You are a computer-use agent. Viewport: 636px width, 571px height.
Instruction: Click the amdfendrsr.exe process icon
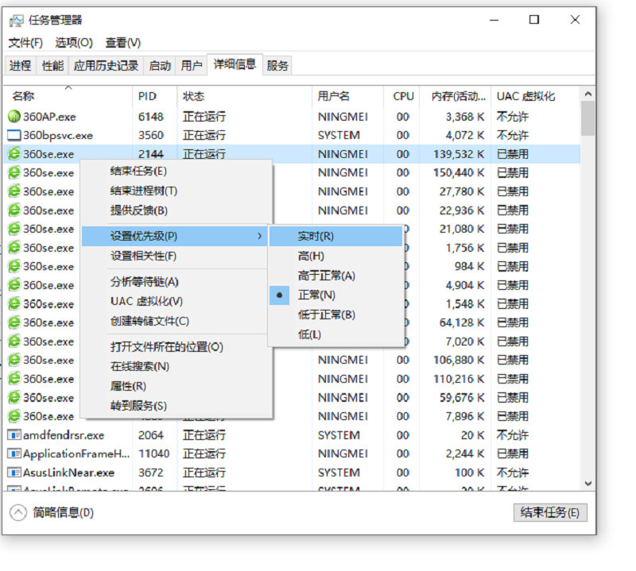(15, 434)
